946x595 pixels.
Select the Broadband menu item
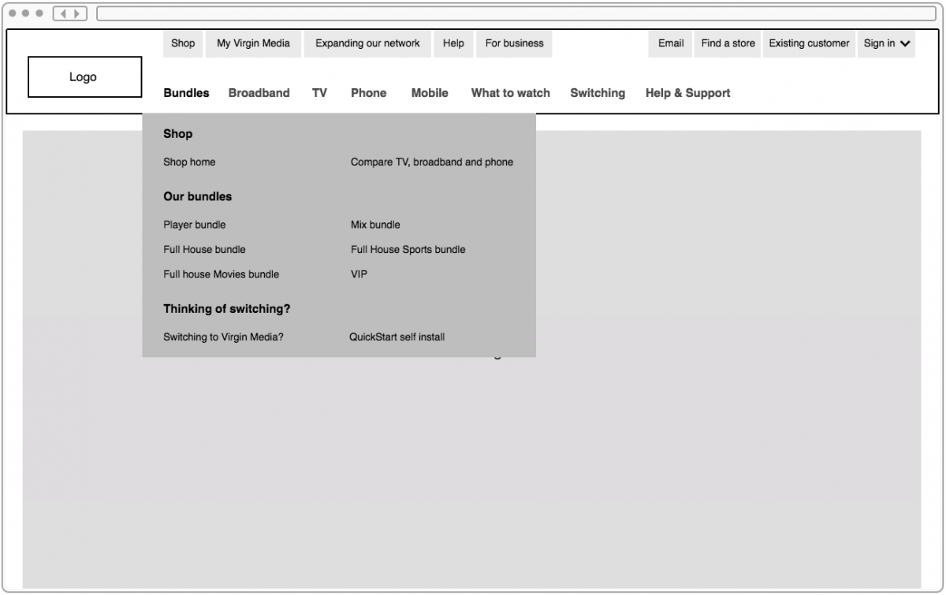click(259, 92)
